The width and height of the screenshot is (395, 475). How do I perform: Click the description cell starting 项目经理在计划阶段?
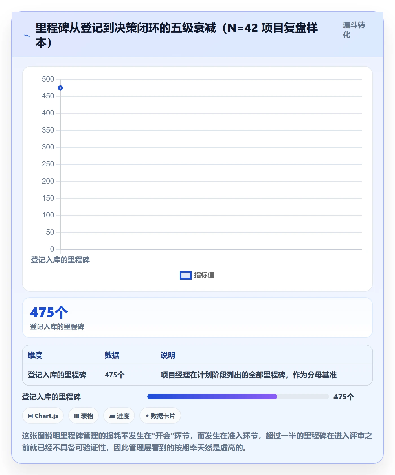pyautogui.click(x=249, y=375)
